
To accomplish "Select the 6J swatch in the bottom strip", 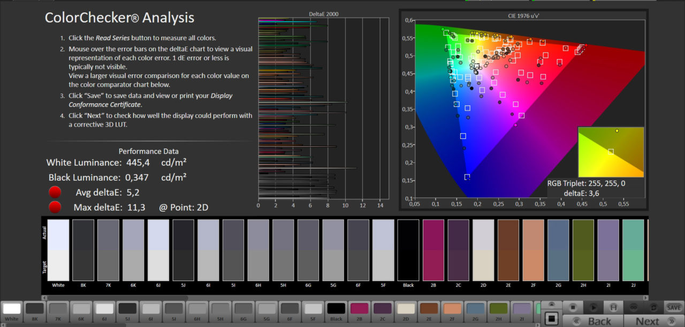I will (x=104, y=311).
